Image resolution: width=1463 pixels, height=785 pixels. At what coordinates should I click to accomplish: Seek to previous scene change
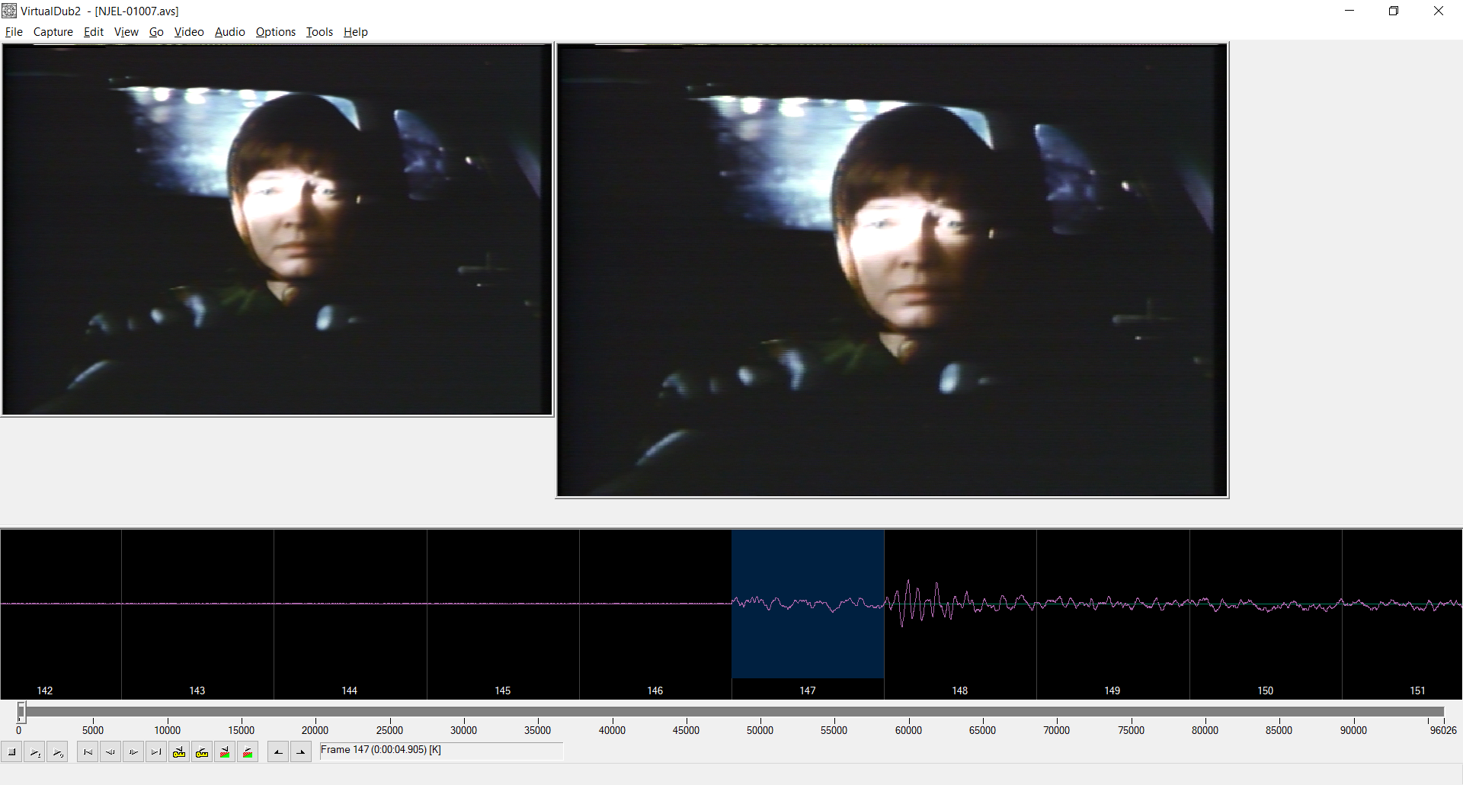225,752
